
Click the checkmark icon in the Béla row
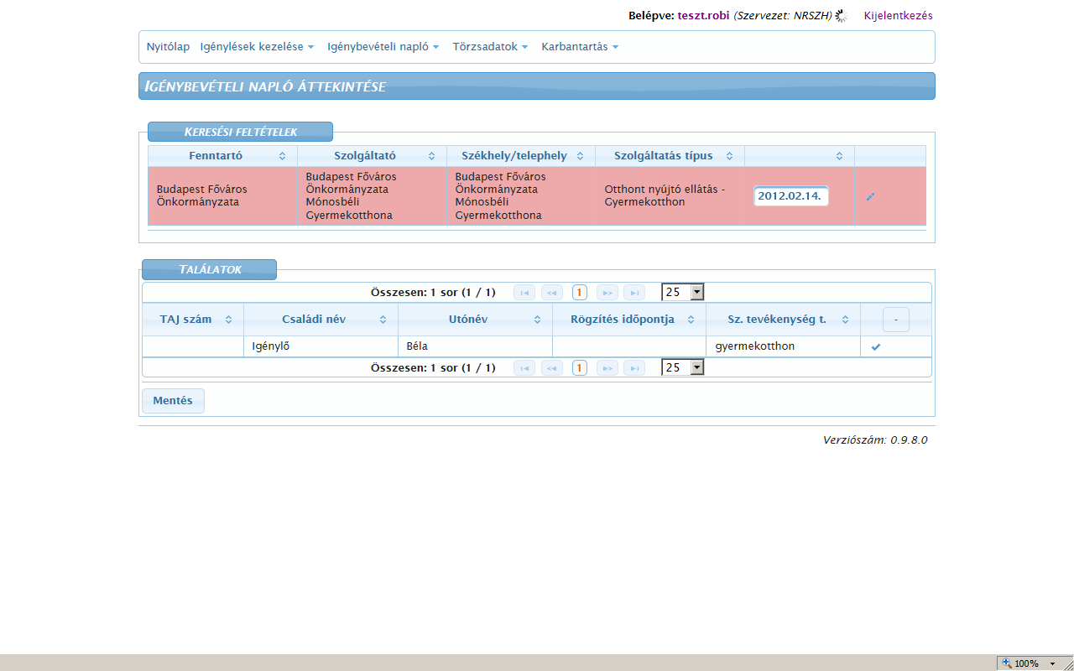coord(876,346)
